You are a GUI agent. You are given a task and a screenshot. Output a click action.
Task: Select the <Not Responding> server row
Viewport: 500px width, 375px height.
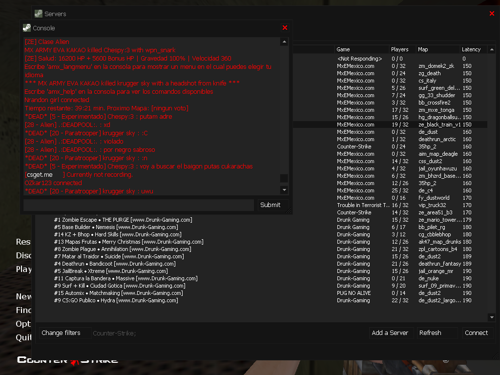tap(390, 59)
